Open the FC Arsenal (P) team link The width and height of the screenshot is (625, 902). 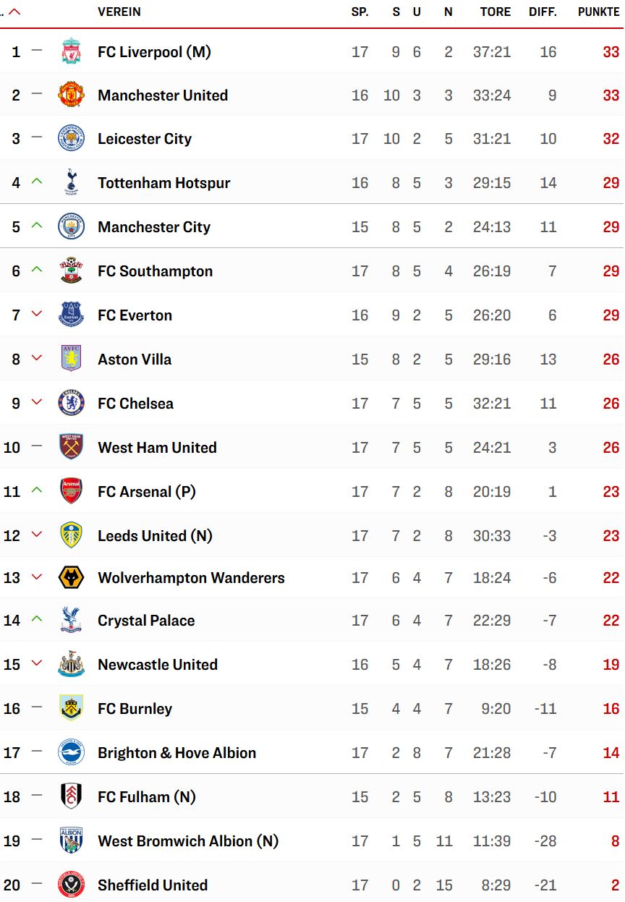tap(147, 492)
